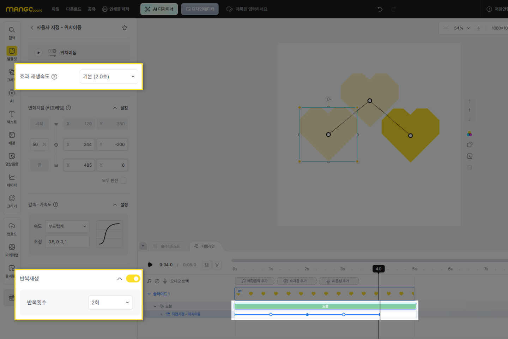Click the undo arrow icon

pyautogui.click(x=380, y=9)
